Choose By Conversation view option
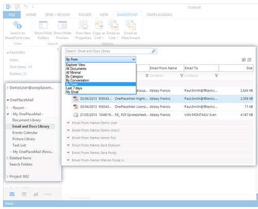This screenshot has width=258, height=209. [101, 80]
